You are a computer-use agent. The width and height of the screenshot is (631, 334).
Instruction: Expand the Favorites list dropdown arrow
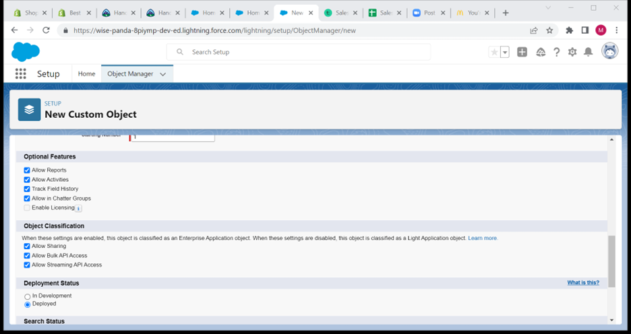pos(505,52)
